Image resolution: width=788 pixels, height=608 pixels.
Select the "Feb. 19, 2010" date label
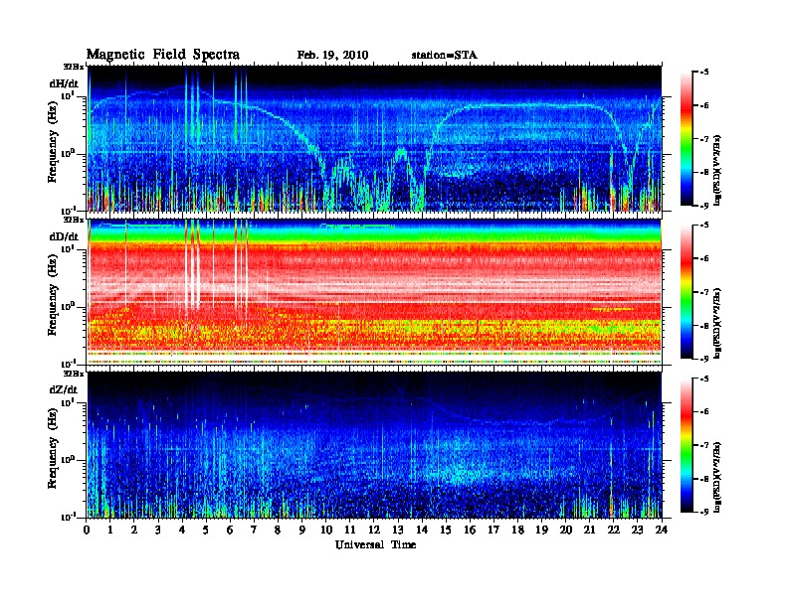pos(332,56)
